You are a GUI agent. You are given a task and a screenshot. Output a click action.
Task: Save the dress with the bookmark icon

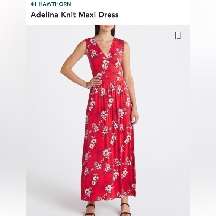point(178,35)
